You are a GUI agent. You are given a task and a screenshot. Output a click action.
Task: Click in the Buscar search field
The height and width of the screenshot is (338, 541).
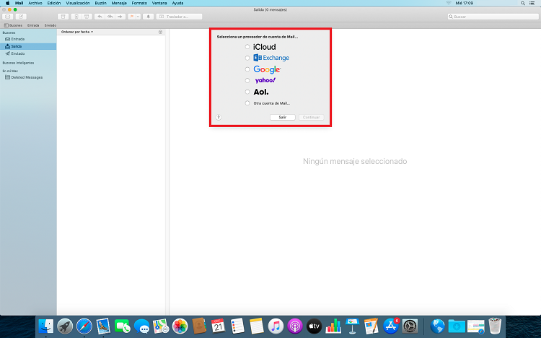tap(493, 17)
